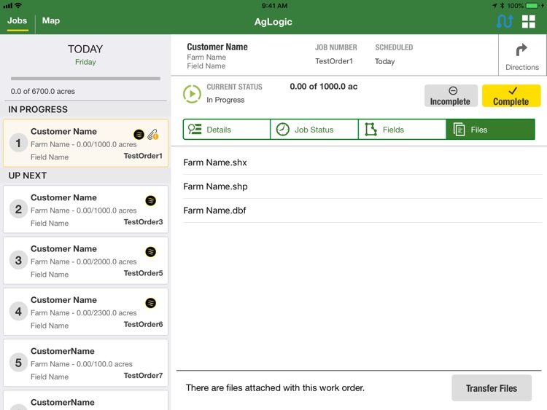
Task: Click the Wi-Fi signal icon
Action: (18, 5)
